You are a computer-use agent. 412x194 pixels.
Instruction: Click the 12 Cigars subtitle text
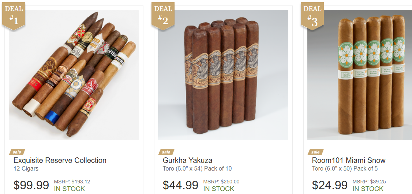(26, 168)
